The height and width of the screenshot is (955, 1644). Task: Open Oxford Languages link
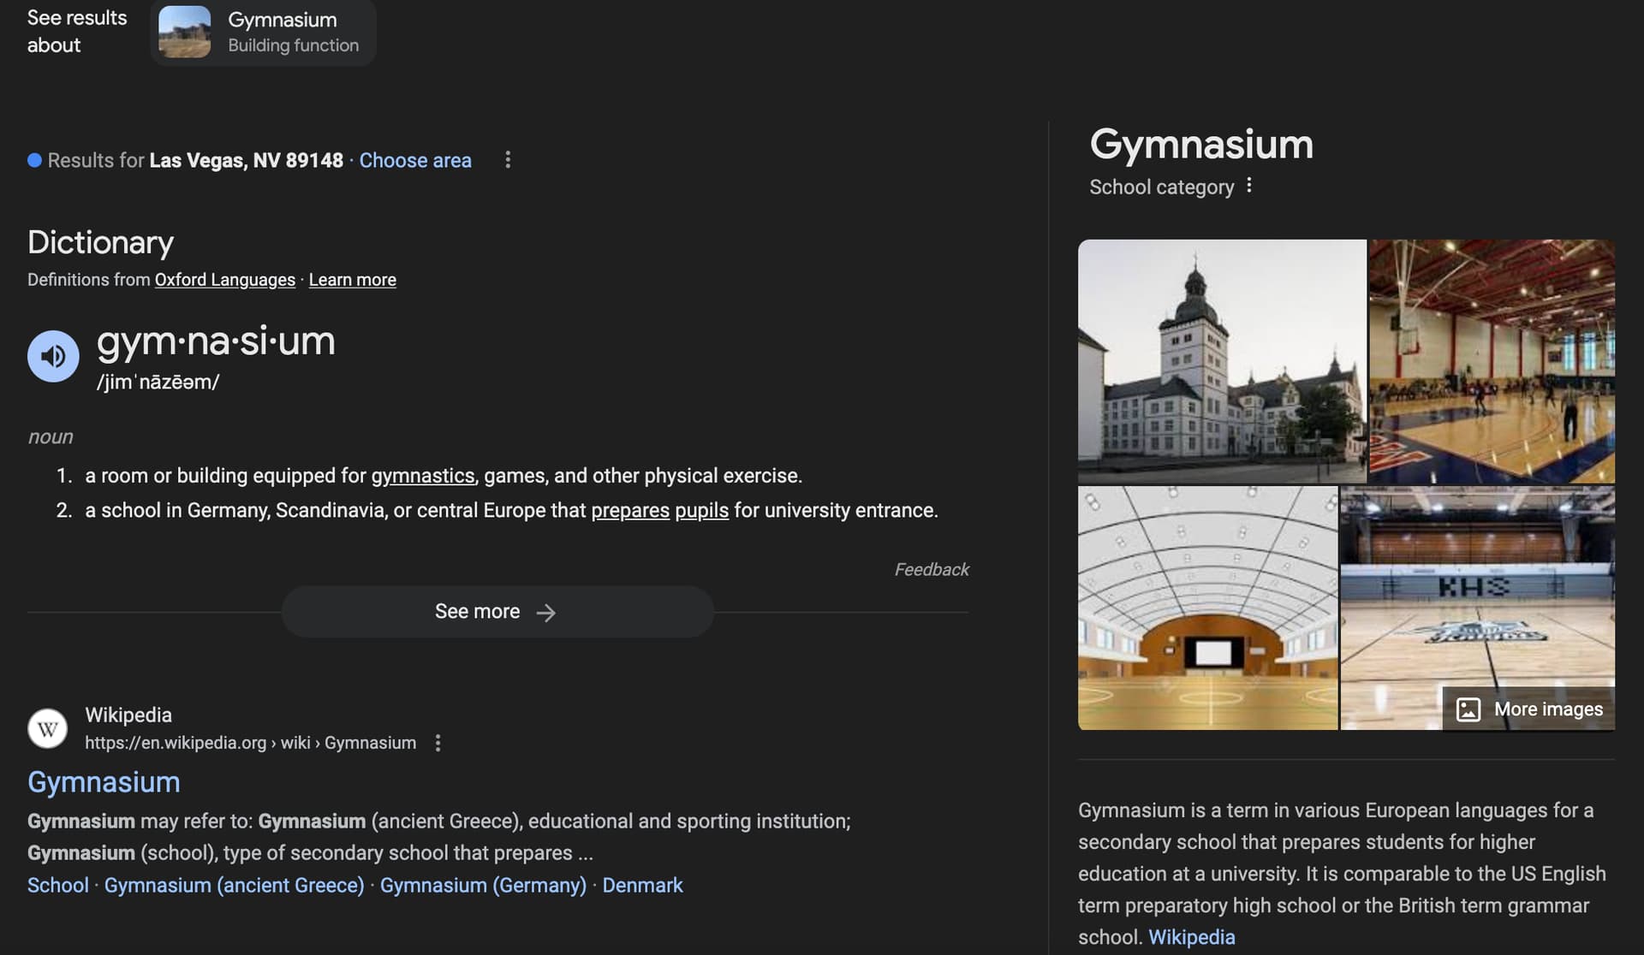tap(225, 280)
